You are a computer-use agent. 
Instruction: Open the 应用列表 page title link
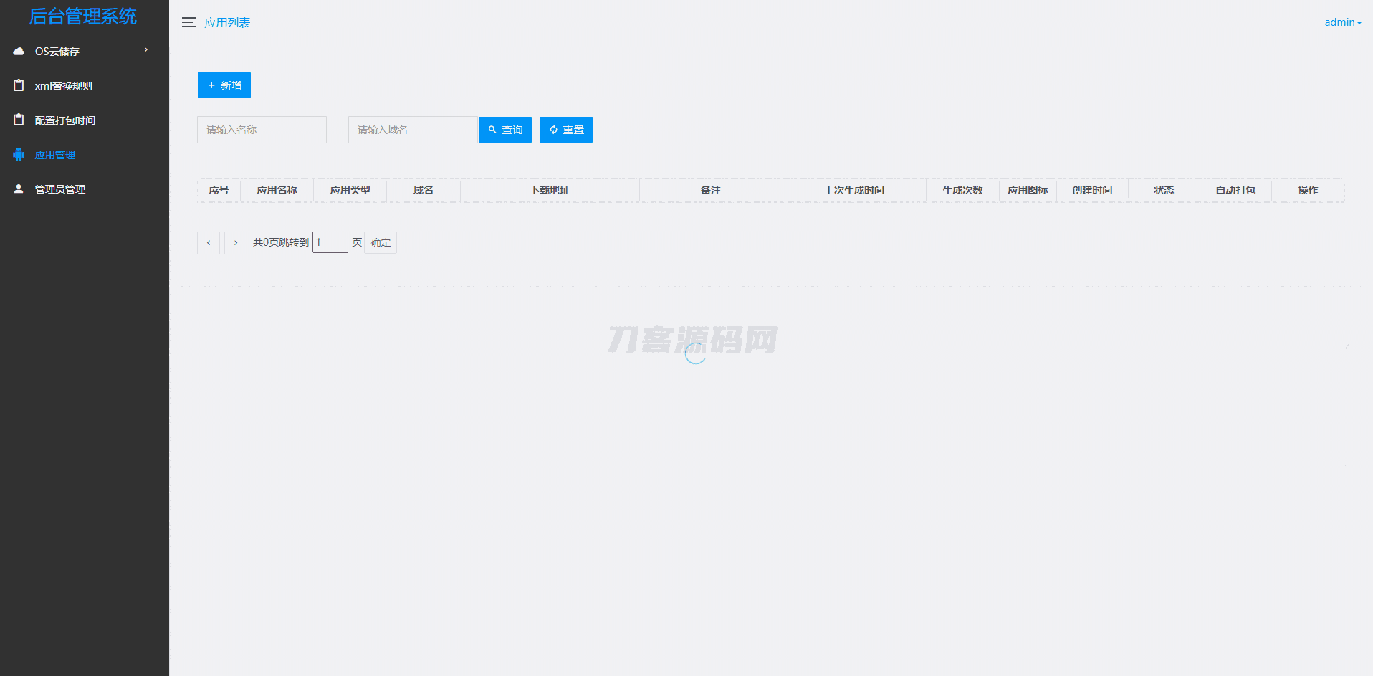point(227,22)
